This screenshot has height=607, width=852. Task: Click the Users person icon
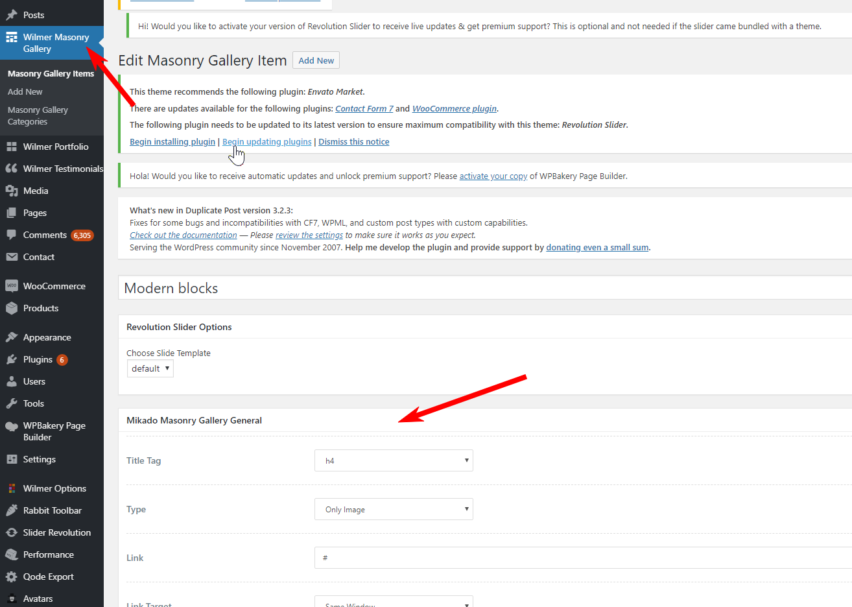12,381
